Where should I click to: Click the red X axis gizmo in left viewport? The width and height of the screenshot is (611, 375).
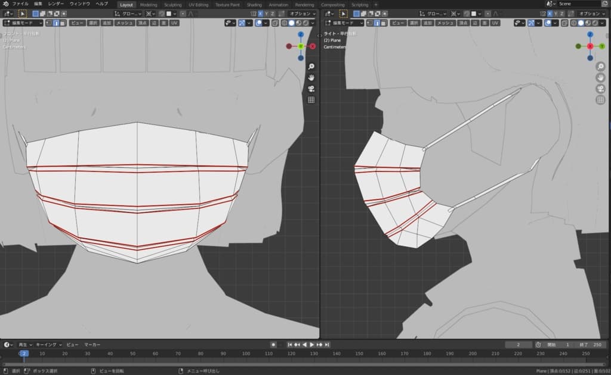[312, 46]
